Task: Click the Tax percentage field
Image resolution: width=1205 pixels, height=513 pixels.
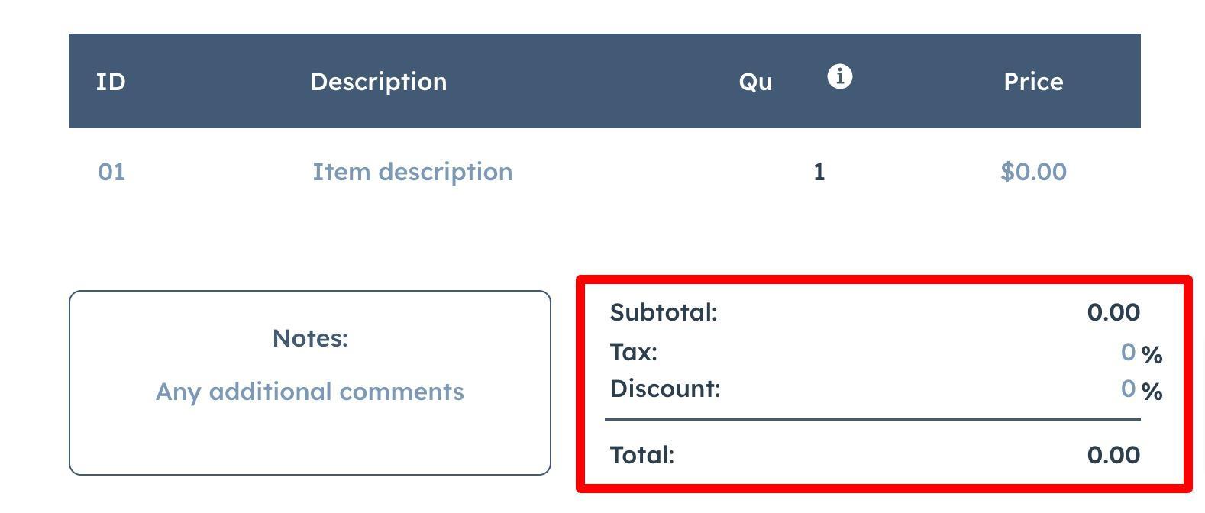Action: point(1128,353)
